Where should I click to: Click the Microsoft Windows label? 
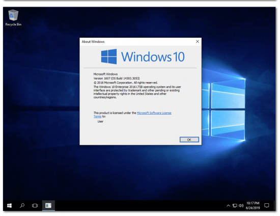[x=105, y=74]
